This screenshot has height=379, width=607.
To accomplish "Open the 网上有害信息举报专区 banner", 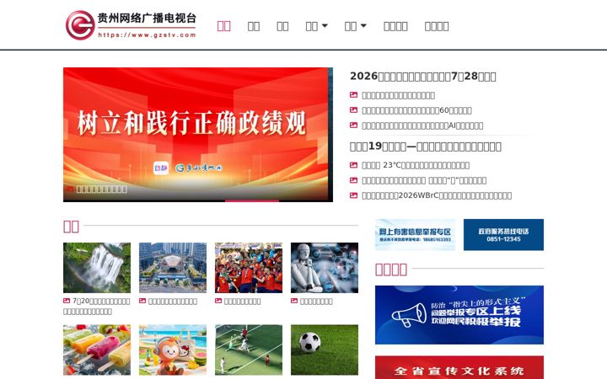I will pyautogui.click(x=415, y=235).
